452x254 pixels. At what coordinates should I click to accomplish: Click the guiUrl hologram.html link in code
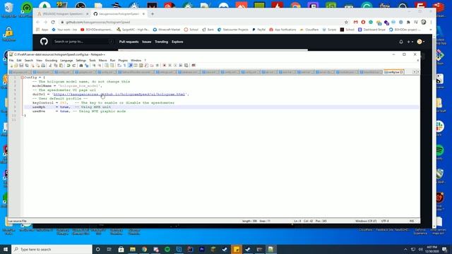(119, 94)
